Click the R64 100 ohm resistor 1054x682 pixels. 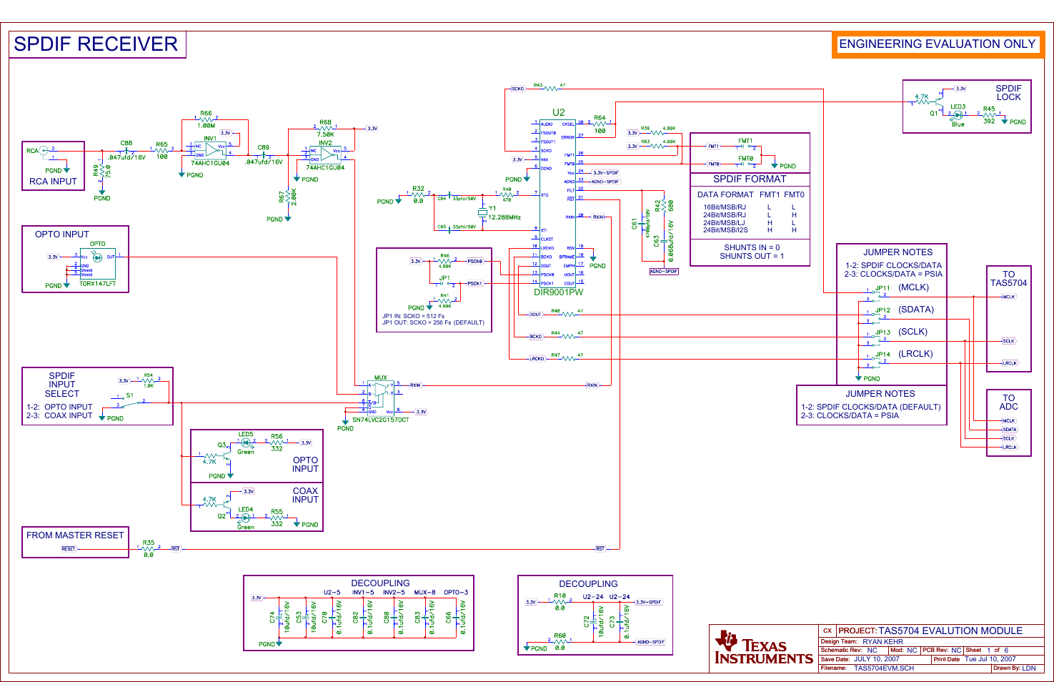coord(599,124)
